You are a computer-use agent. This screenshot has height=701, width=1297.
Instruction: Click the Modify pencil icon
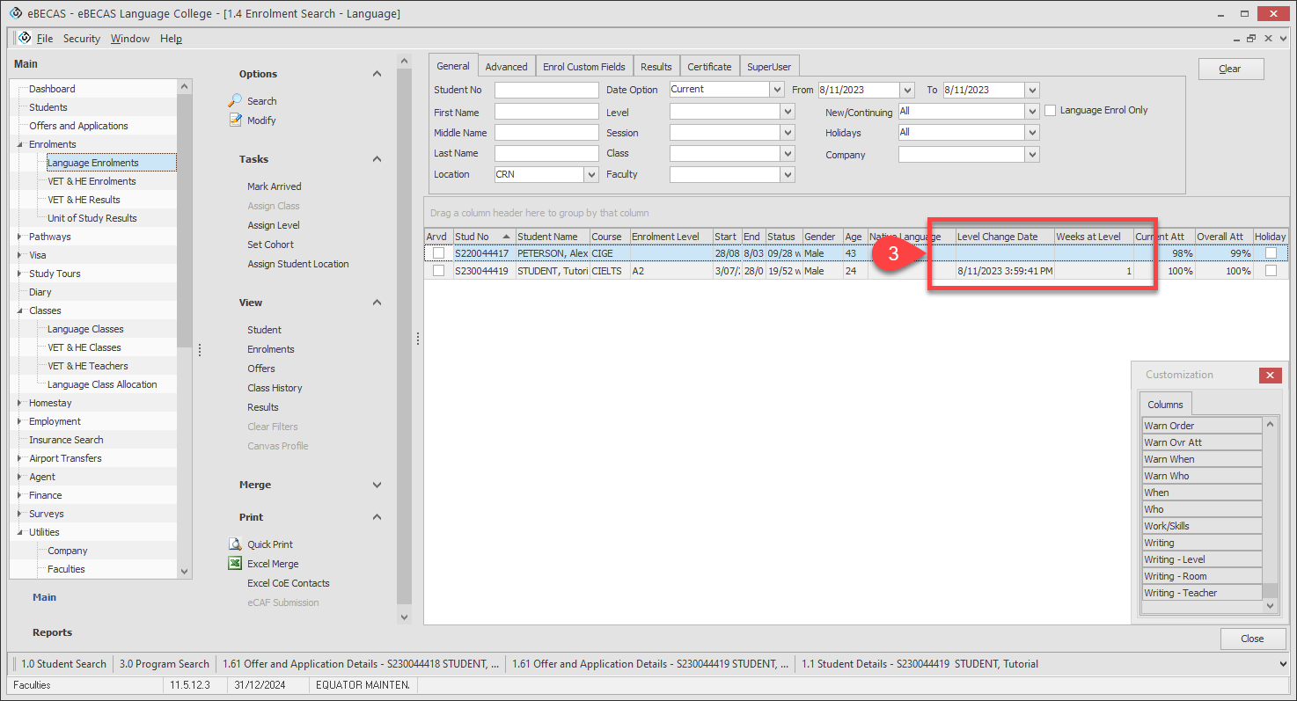tap(235, 120)
